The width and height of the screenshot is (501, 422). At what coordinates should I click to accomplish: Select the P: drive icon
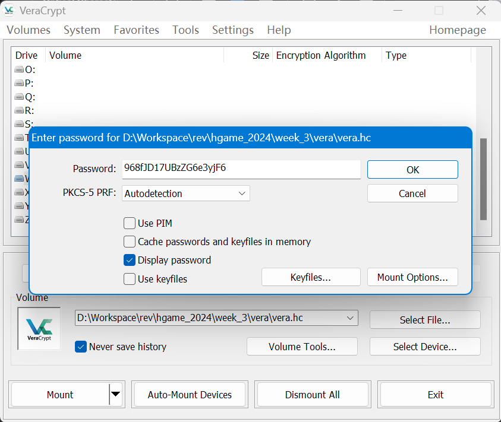19,83
